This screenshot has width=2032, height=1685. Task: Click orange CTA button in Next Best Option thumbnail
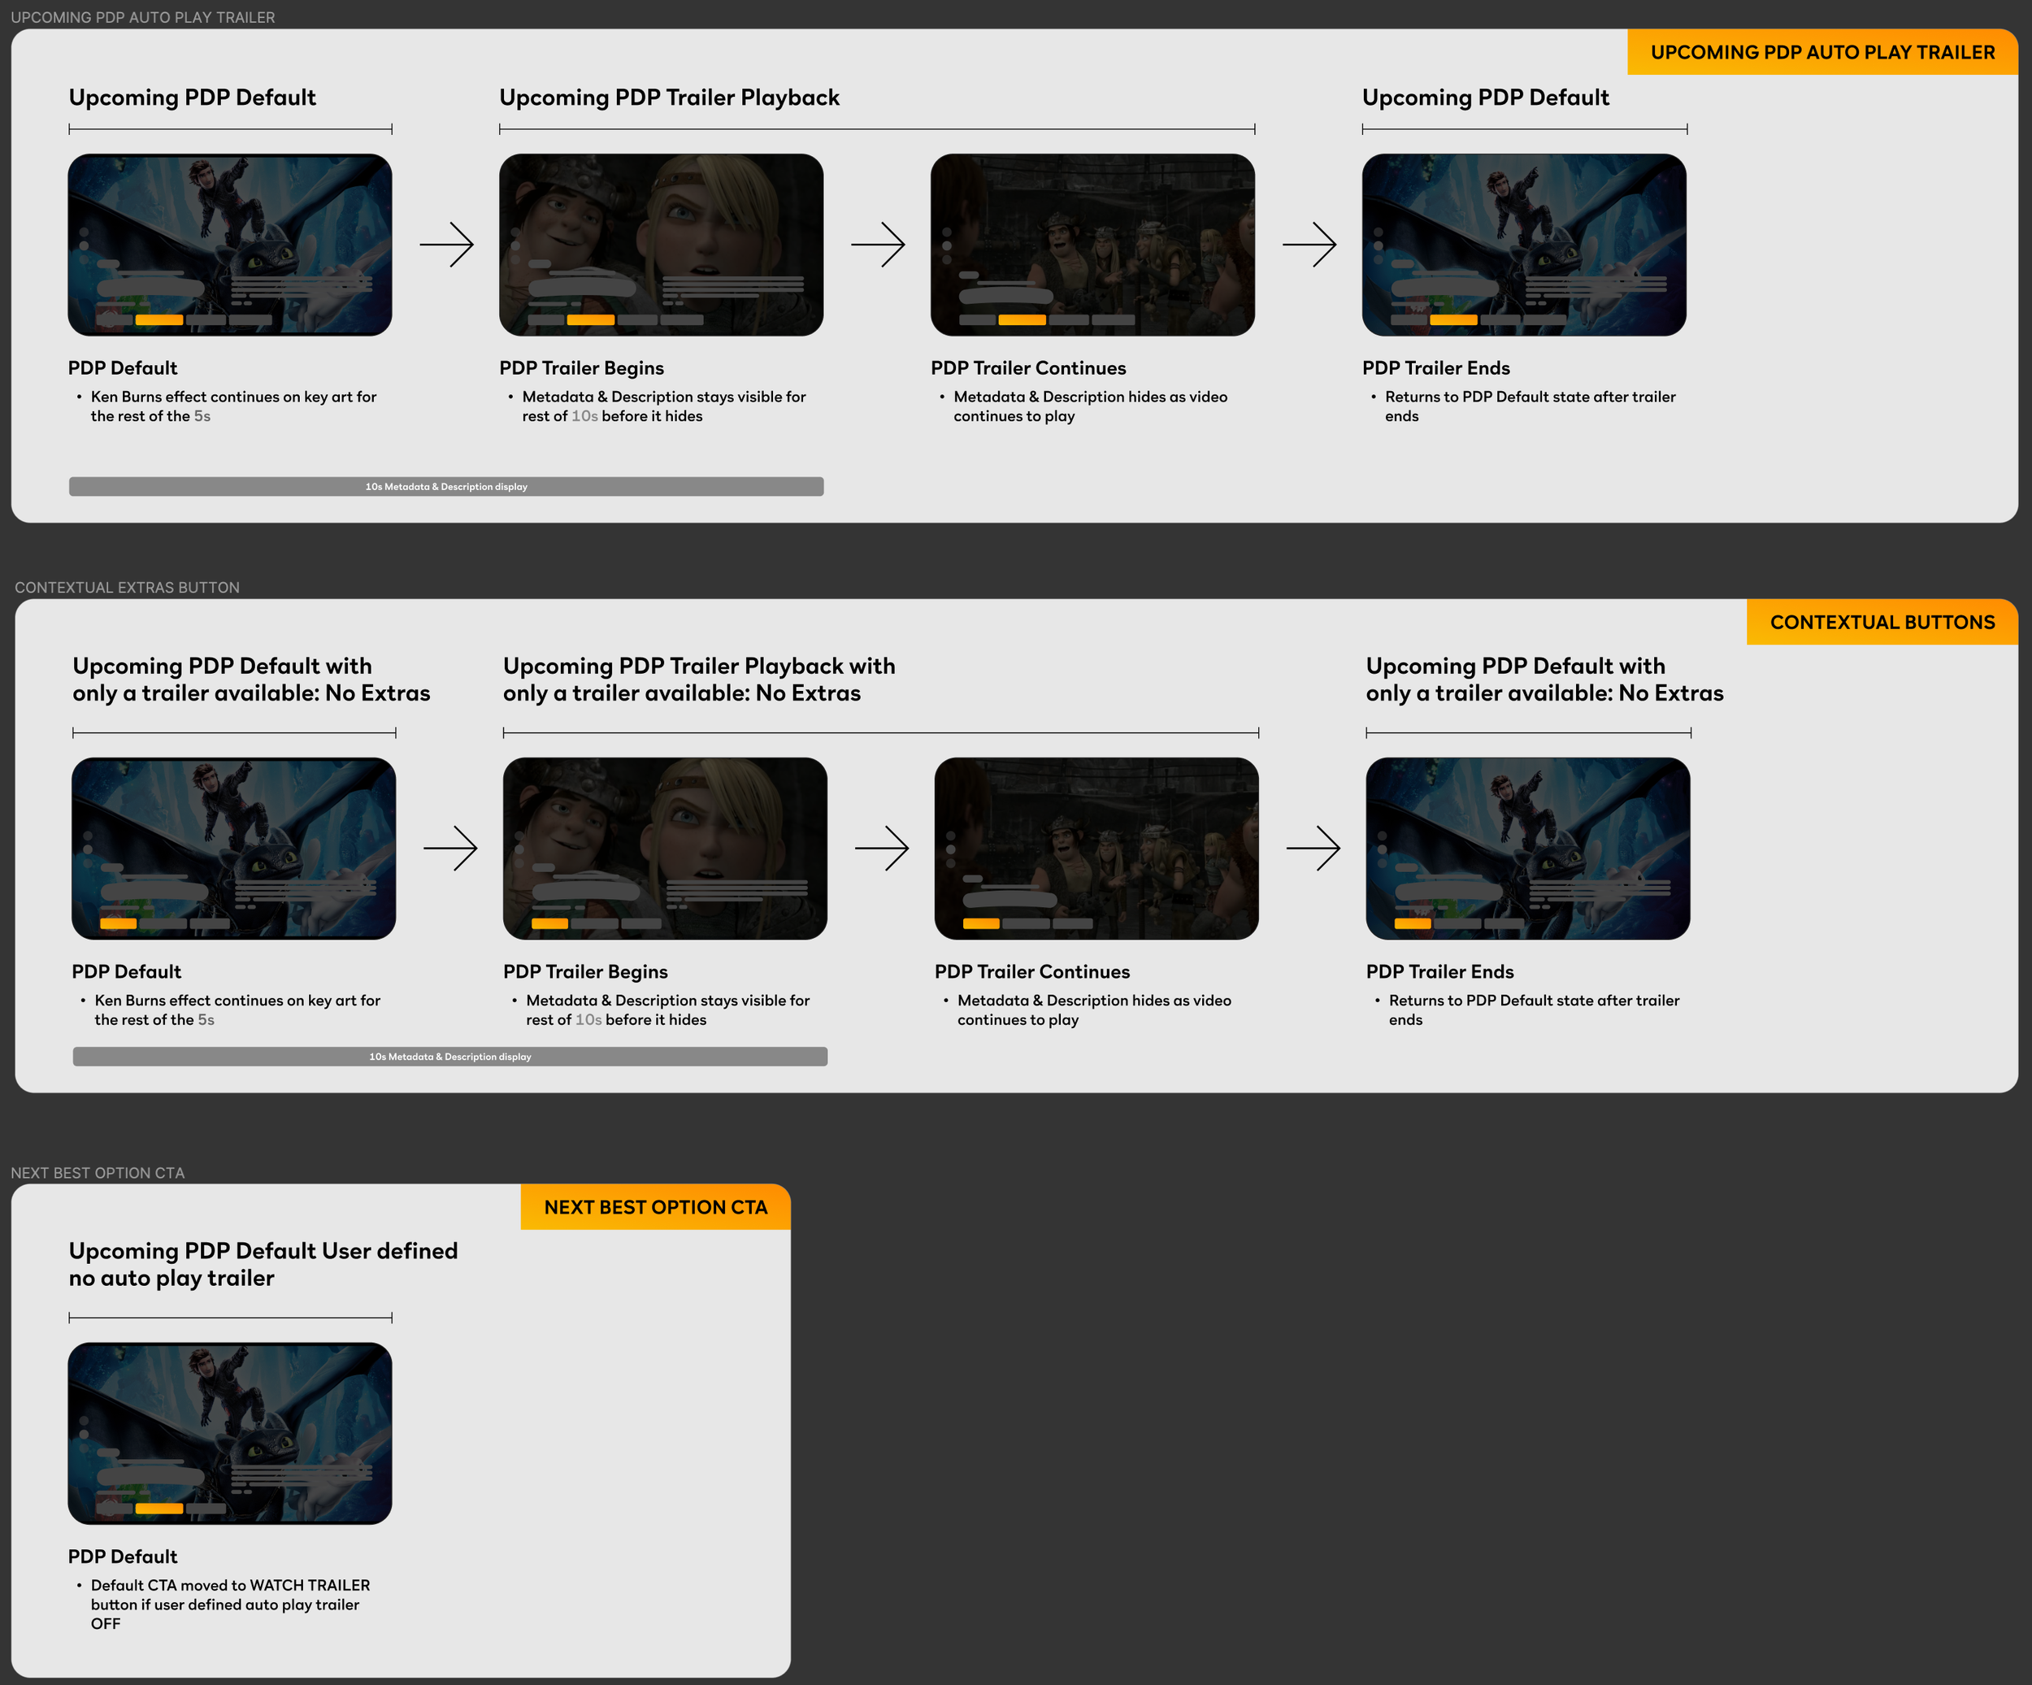point(158,1508)
